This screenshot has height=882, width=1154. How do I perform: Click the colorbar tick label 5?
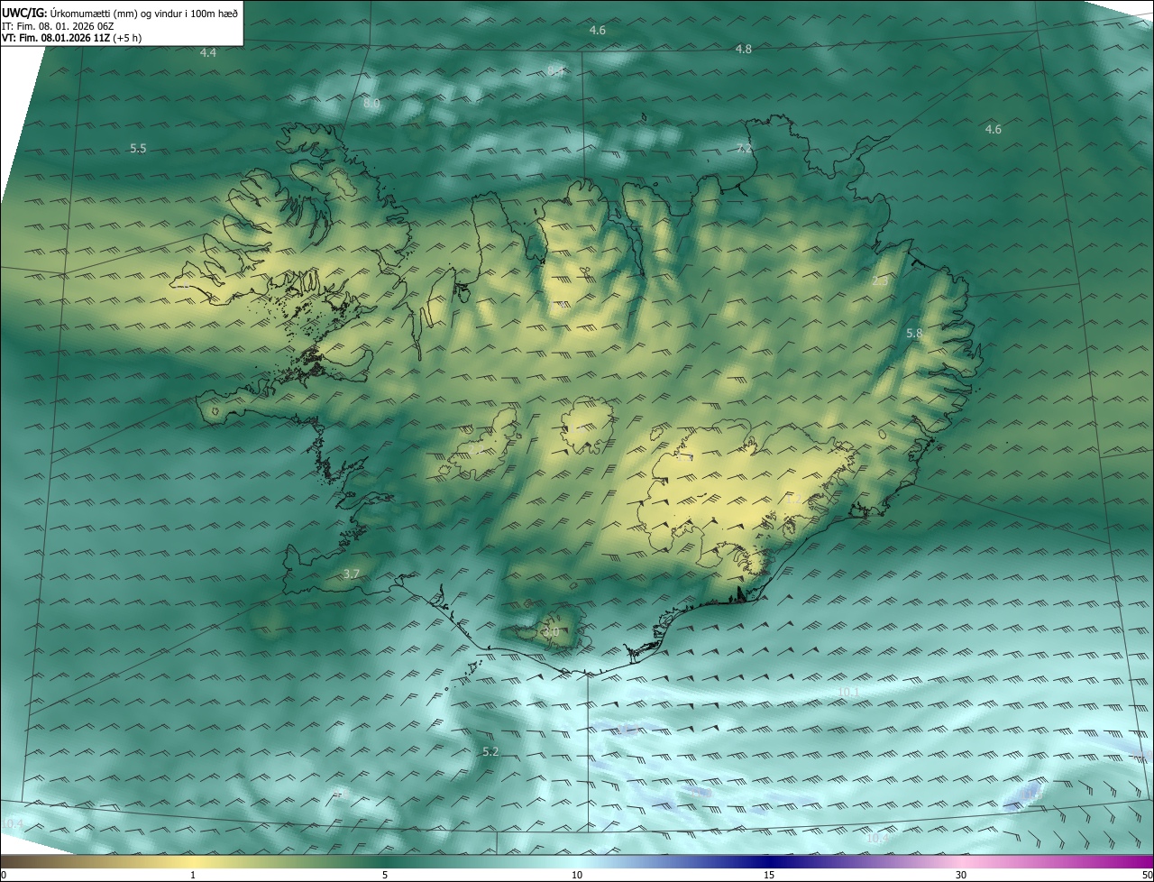(x=385, y=875)
